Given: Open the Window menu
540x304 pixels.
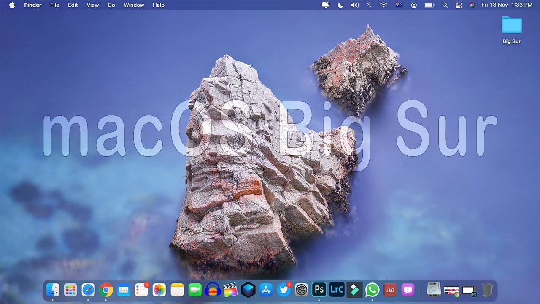Looking at the screenshot, I should [x=134, y=5].
